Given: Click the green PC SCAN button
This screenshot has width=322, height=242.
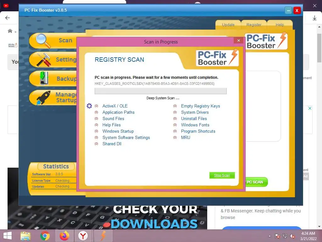Looking at the screenshot, I should (x=257, y=182).
